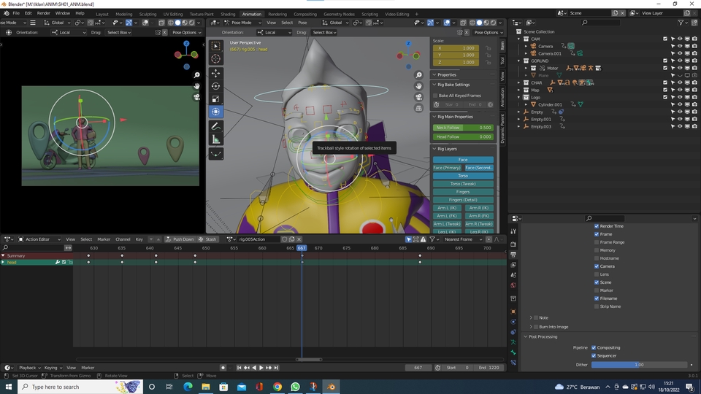Open Google Chrome from the taskbar

277,387
